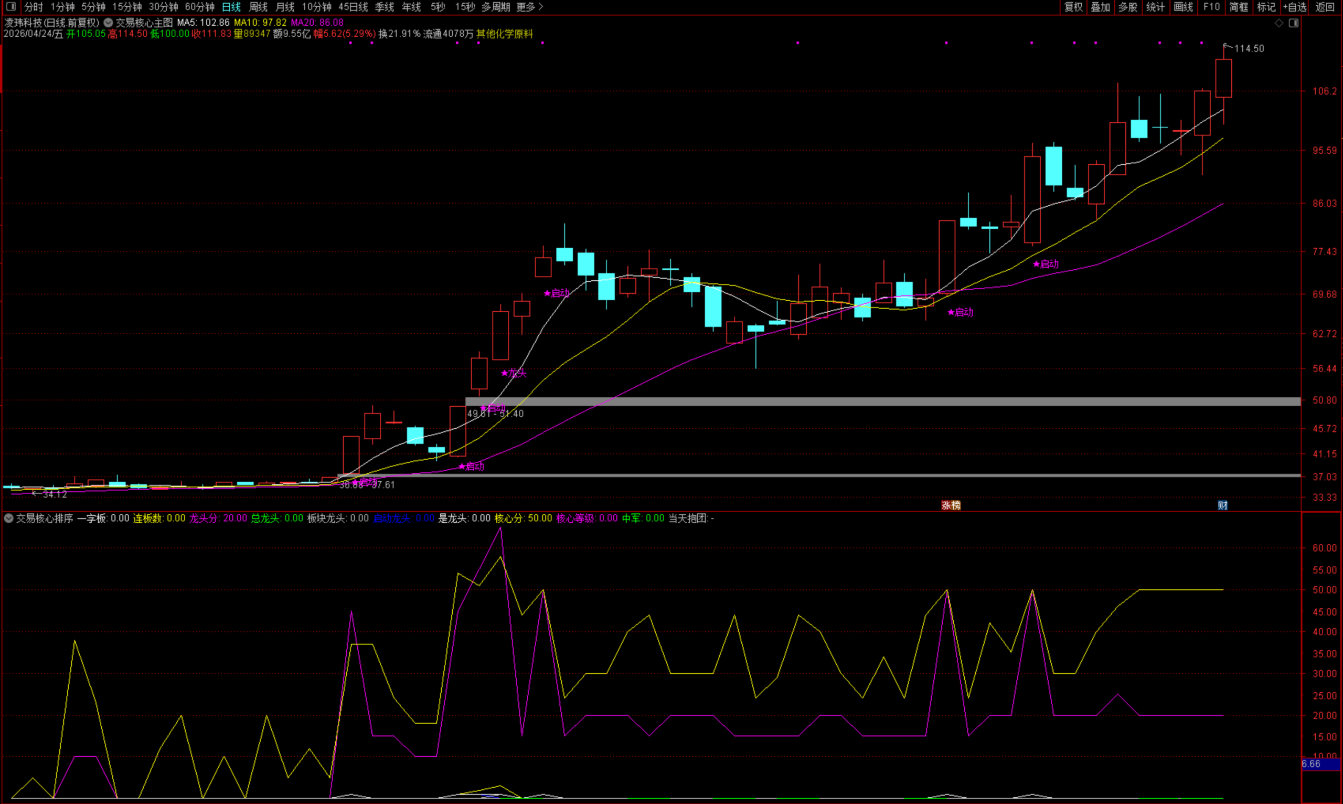This screenshot has height=804, width=1343.
Task: Open the 叠加 overlay tool
Action: (1100, 7)
